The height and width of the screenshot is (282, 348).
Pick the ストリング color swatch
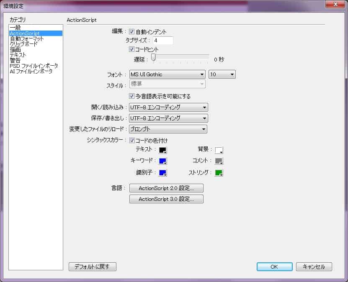point(219,173)
